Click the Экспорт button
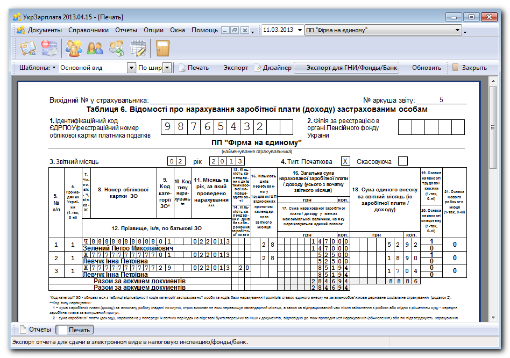 click(x=236, y=68)
